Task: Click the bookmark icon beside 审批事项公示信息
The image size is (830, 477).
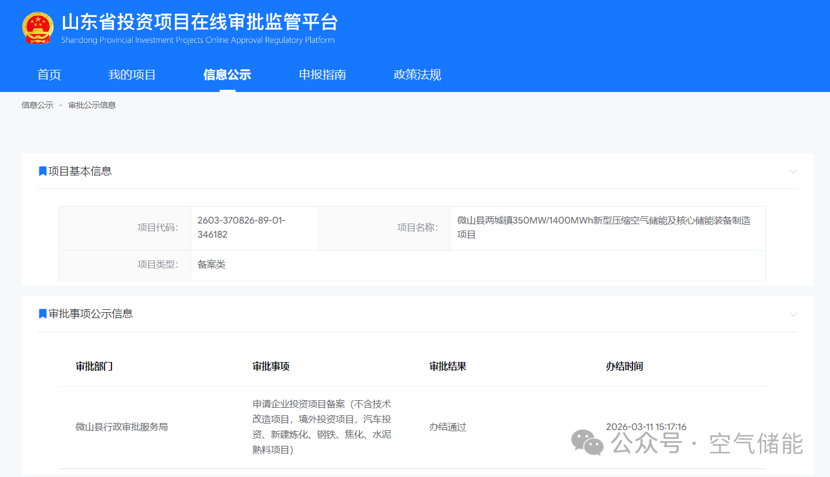Action: (43, 314)
